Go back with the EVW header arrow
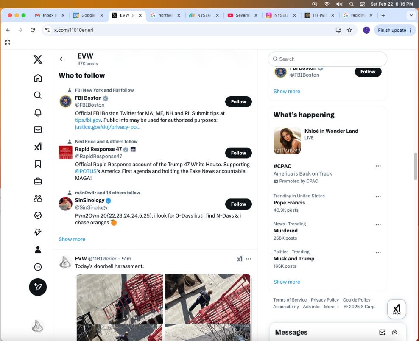Viewport: 419px width, 341px height. (x=62, y=59)
